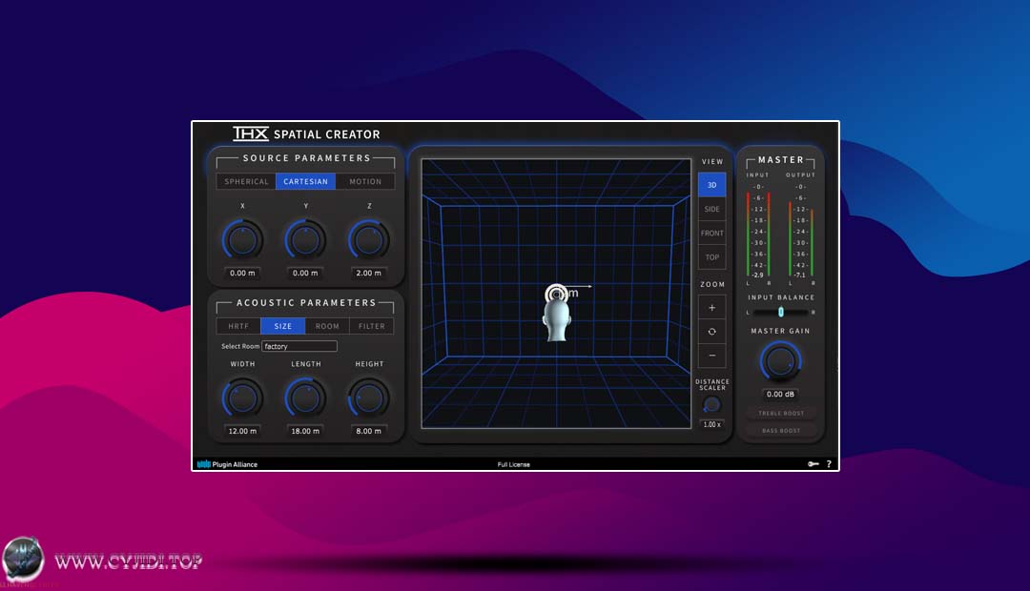Screen dimensions: 1030x591
Task: Edit the Length value 18.00 m
Action: click(305, 431)
